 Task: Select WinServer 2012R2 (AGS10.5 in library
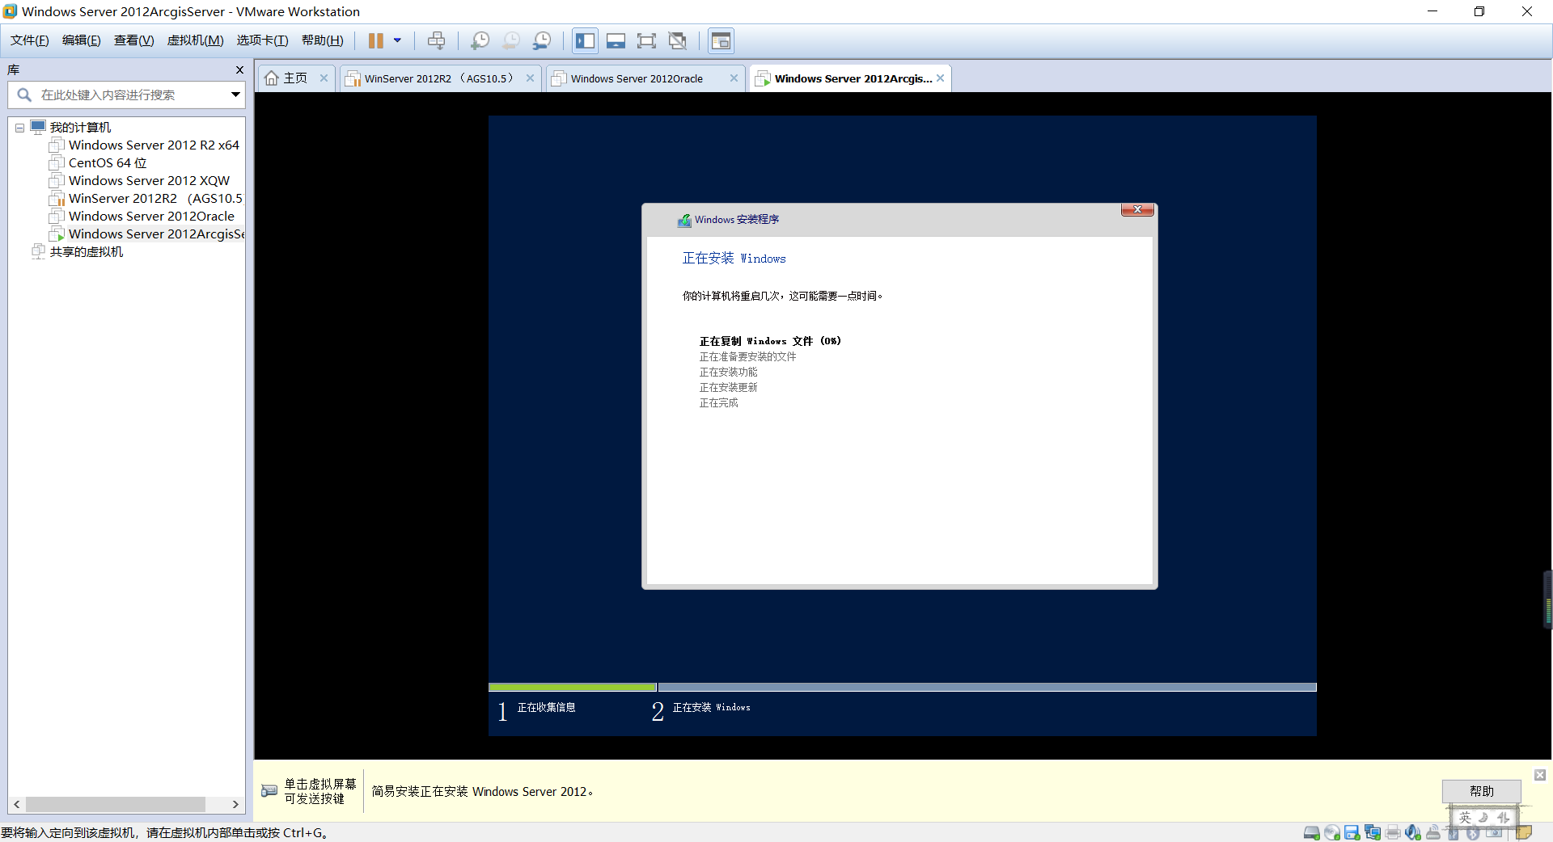click(x=155, y=199)
